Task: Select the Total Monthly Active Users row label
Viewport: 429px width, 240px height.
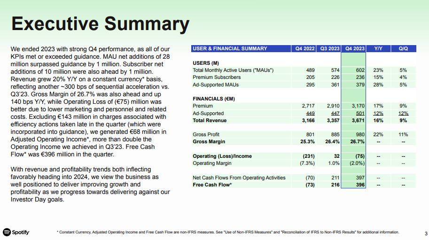Action: pyautogui.click(x=233, y=70)
